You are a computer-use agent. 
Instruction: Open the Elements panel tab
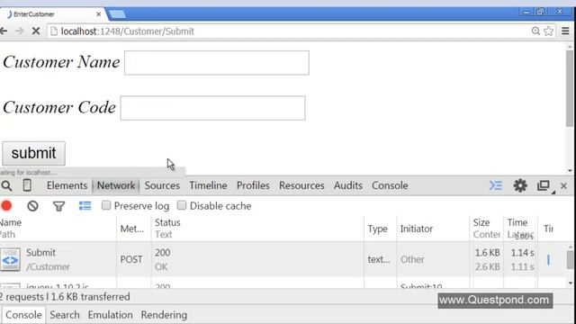pos(67,185)
